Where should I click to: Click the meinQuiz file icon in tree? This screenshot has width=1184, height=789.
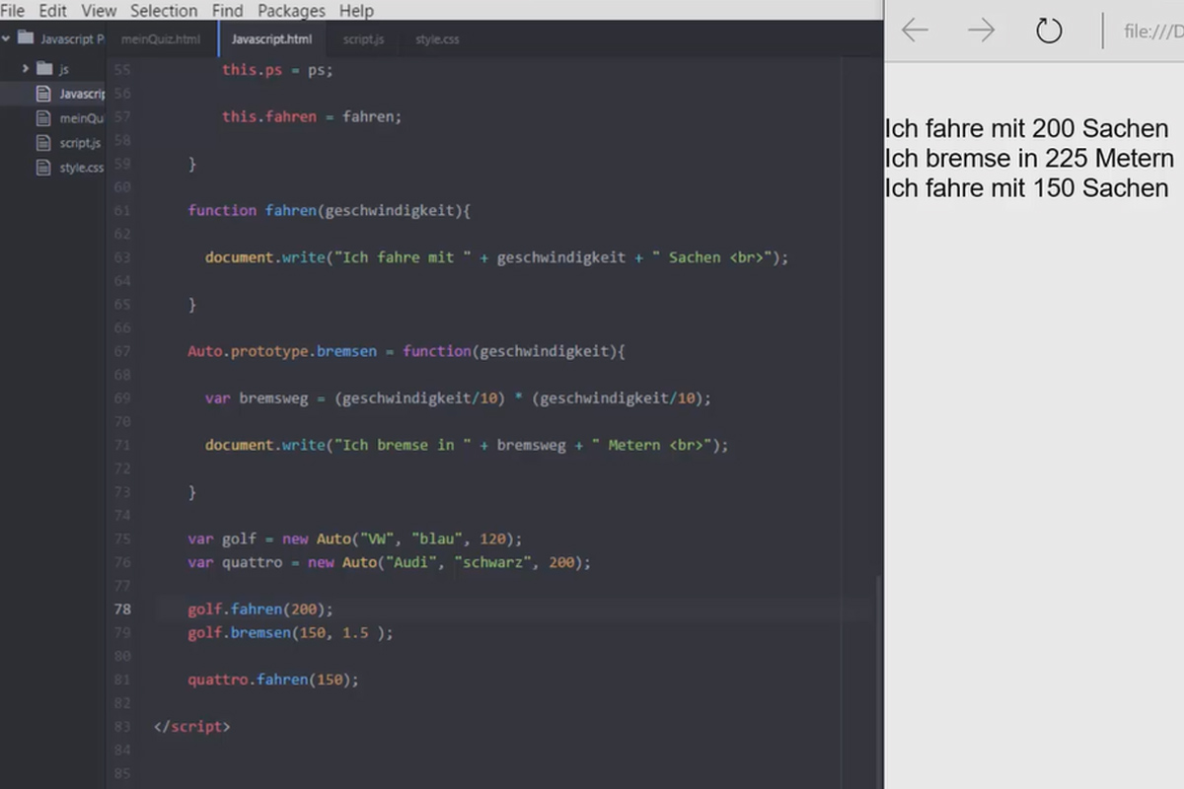pos(43,118)
